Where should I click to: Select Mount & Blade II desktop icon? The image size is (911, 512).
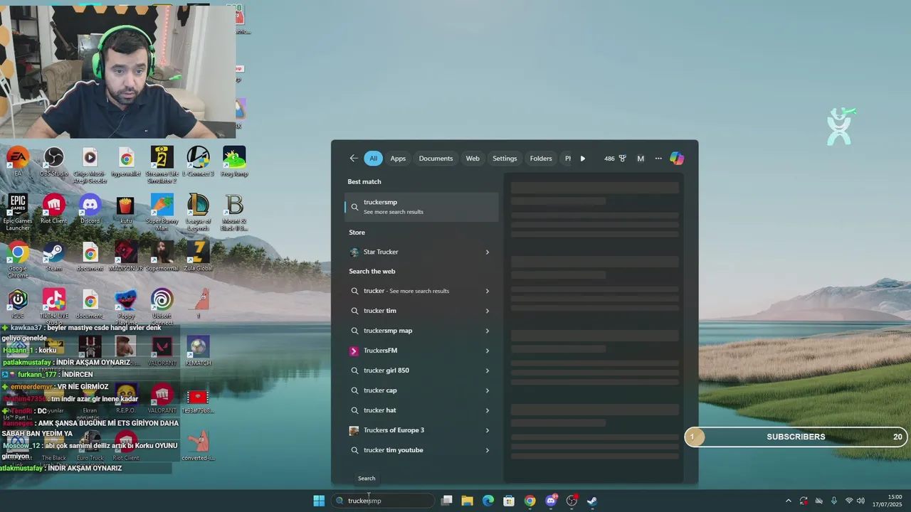click(x=234, y=212)
